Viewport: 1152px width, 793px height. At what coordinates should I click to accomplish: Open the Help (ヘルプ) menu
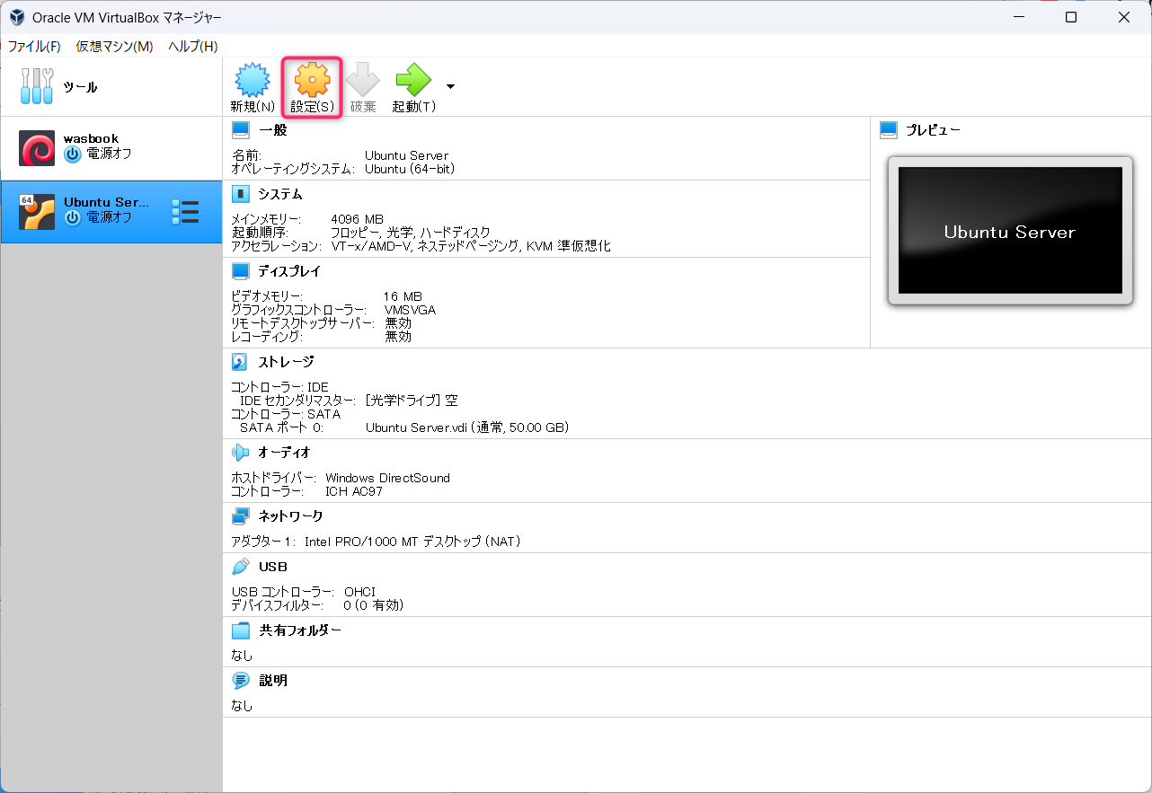point(192,46)
